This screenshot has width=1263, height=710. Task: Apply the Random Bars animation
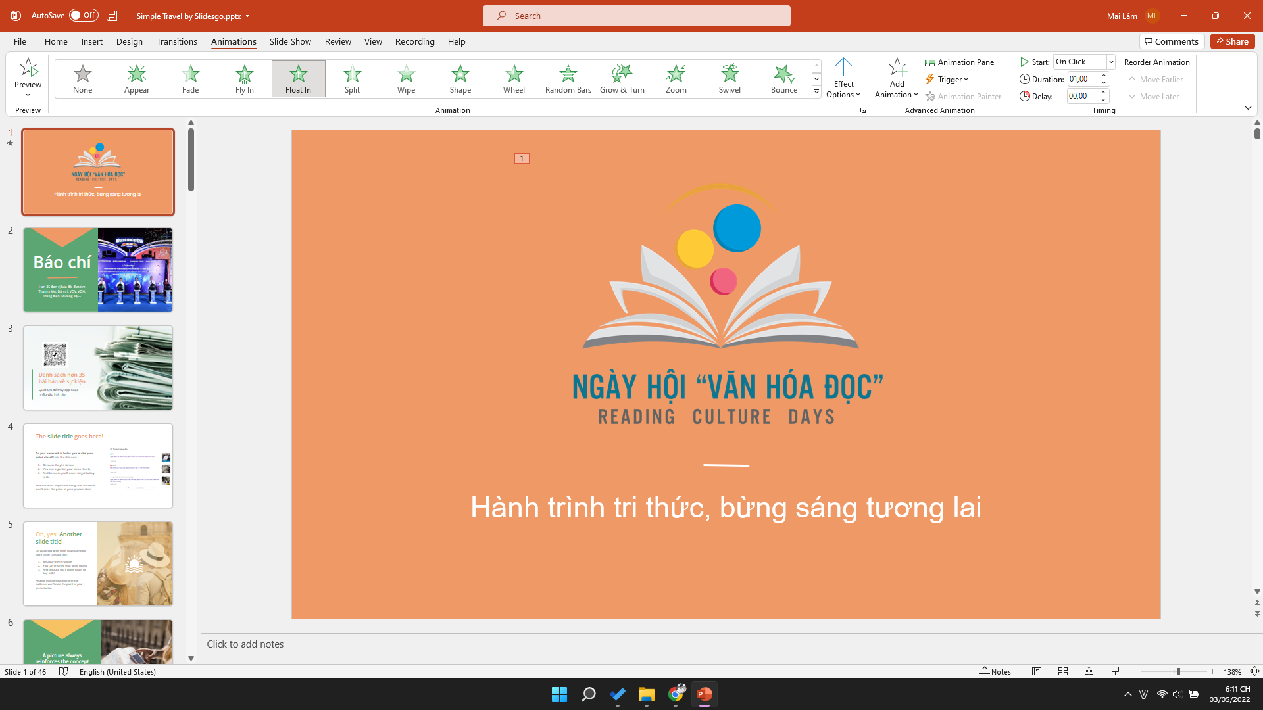point(568,79)
